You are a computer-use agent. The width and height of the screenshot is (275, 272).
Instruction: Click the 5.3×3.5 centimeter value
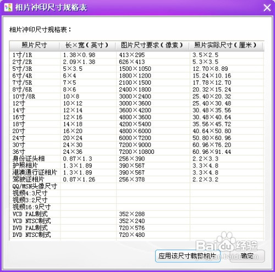(x=205, y=62)
